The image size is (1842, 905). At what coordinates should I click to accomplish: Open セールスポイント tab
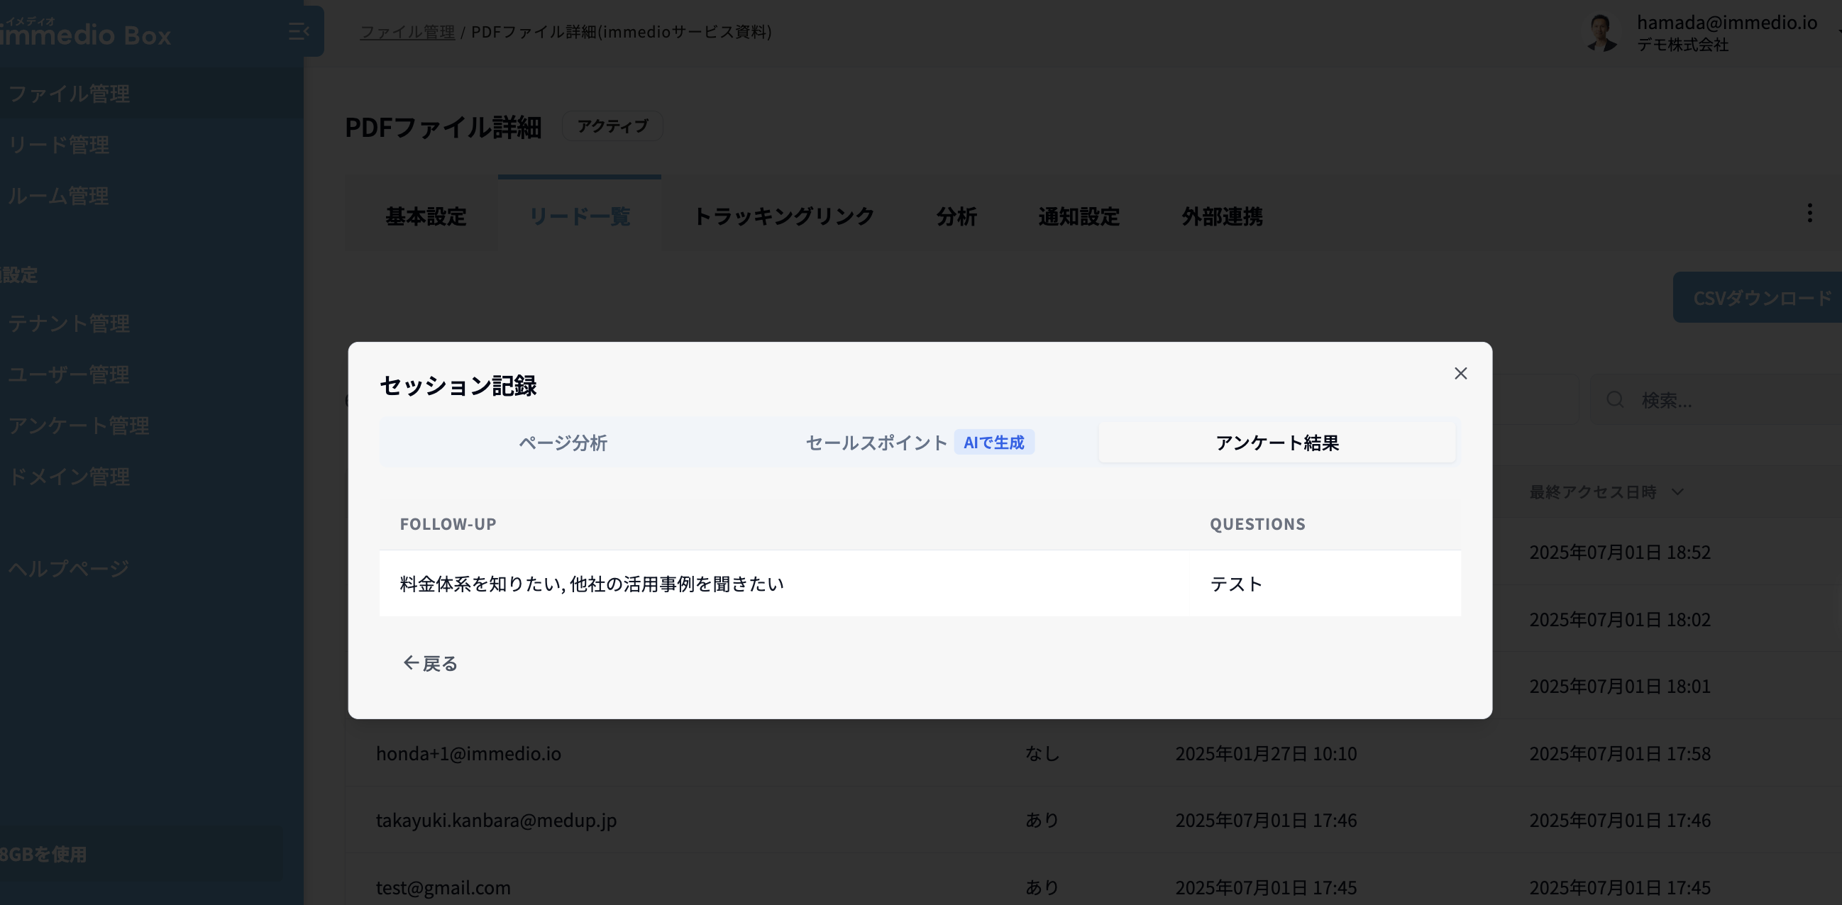click(876, 443)
